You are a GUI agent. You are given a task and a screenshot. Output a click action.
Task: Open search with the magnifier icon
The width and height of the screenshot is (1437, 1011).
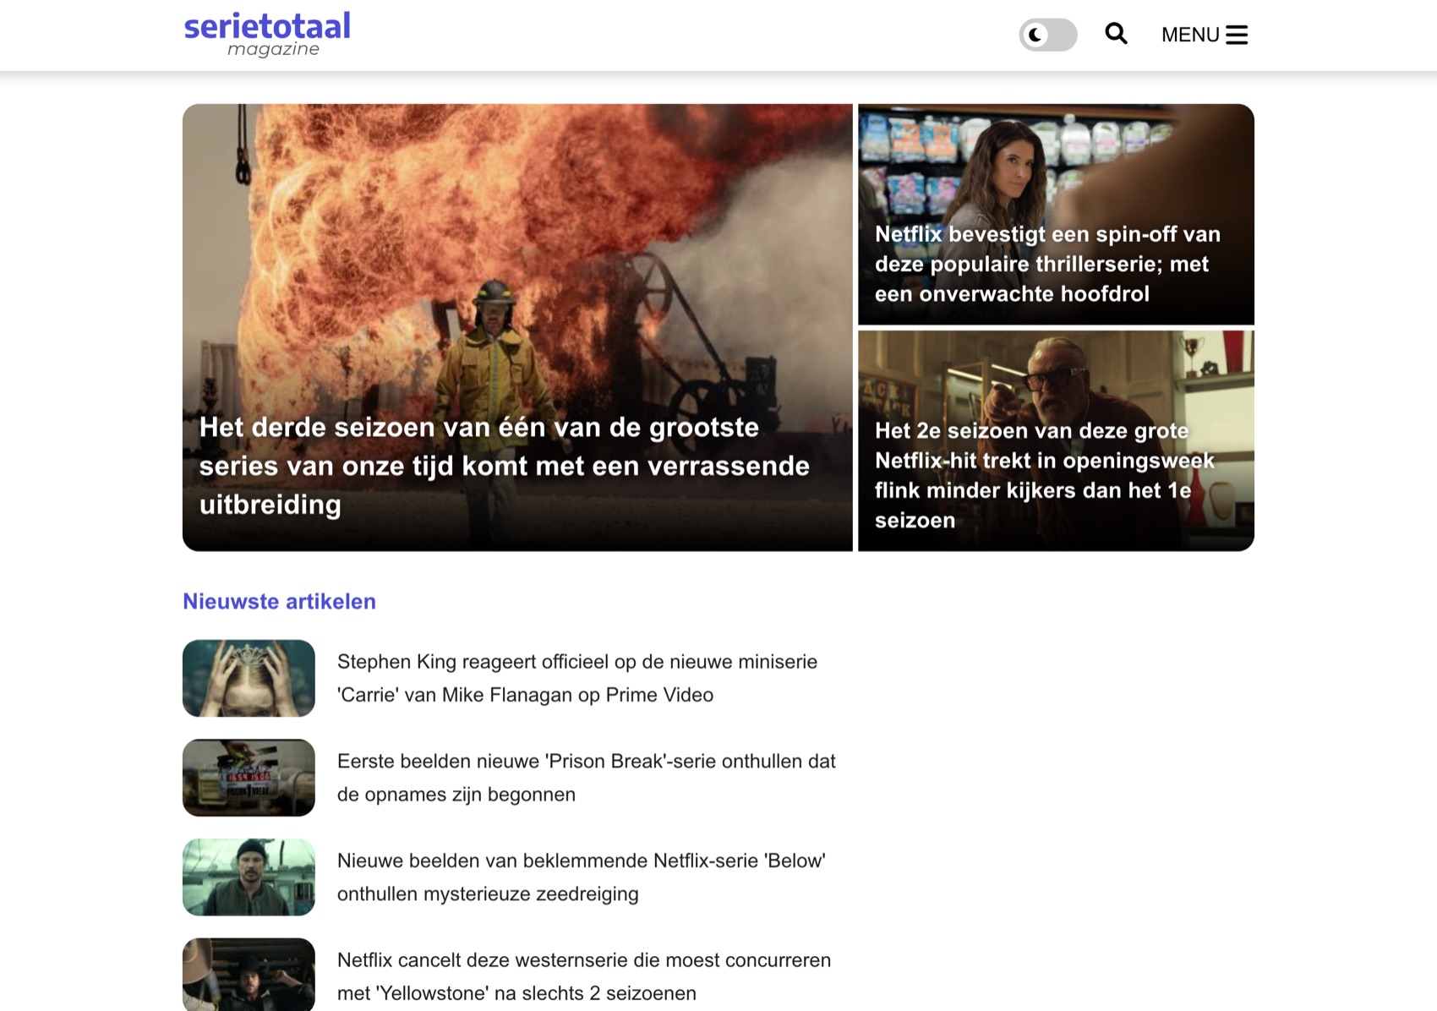(x=1116, y=34)
